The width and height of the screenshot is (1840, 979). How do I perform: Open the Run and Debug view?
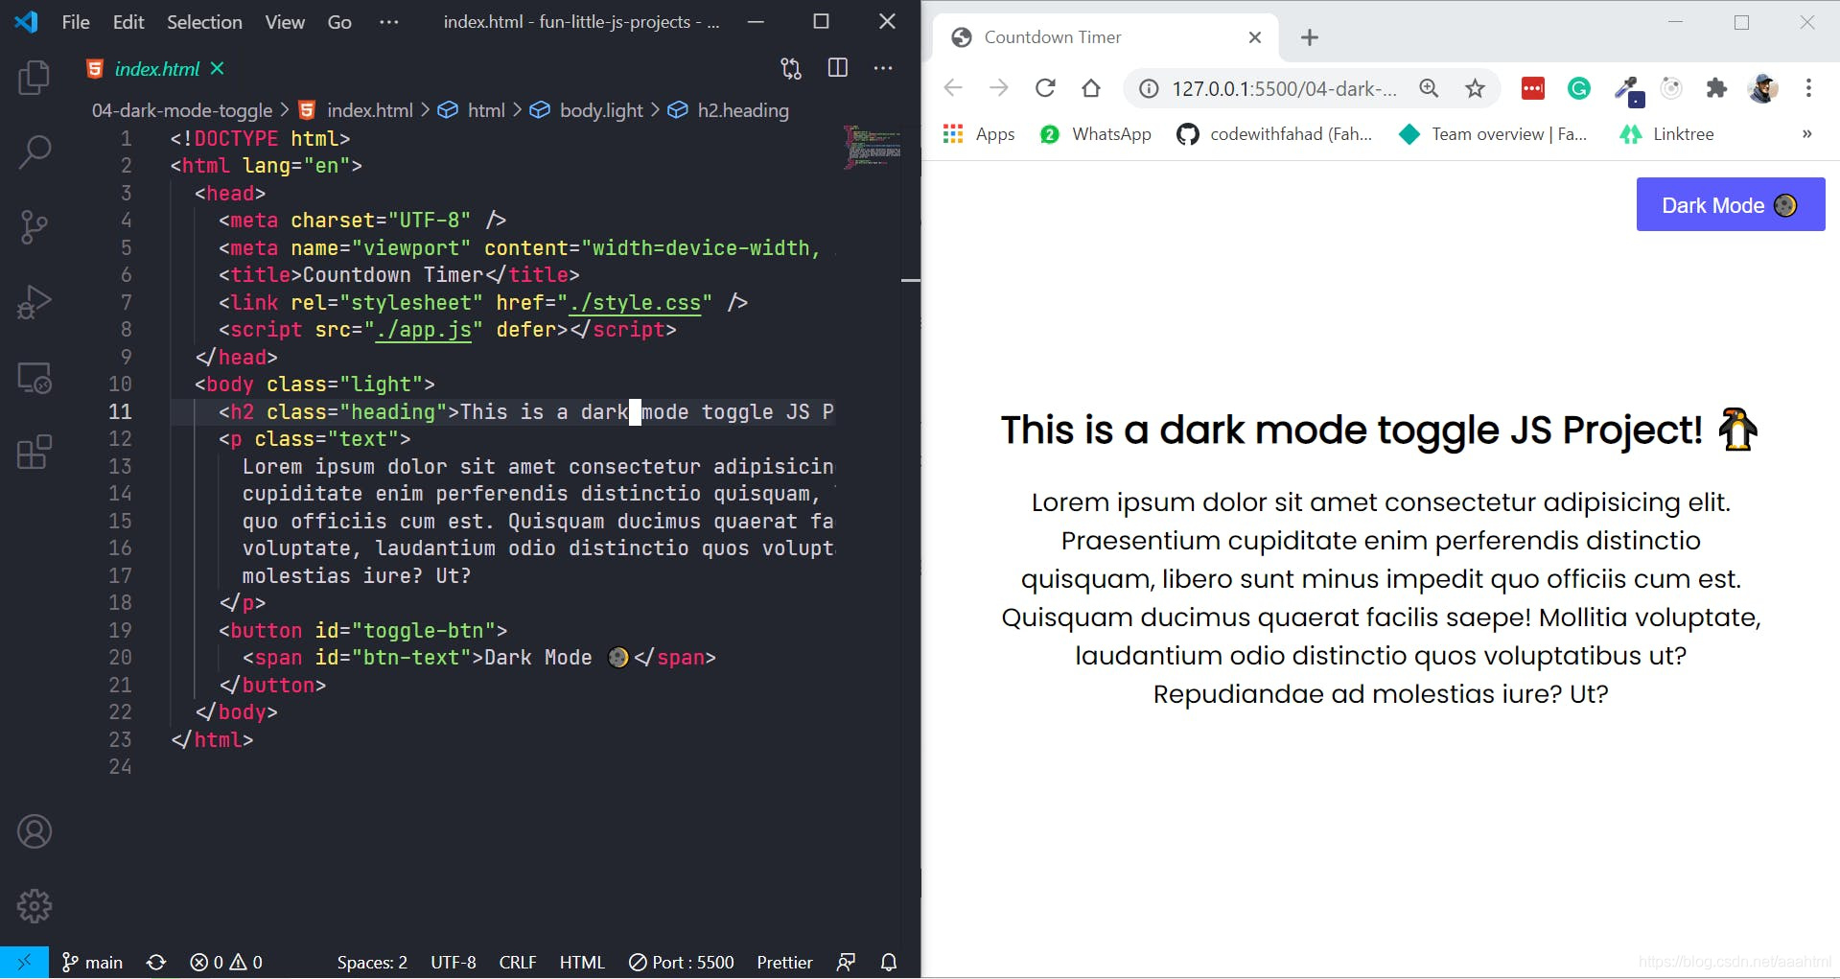click(x=35, y=302)
